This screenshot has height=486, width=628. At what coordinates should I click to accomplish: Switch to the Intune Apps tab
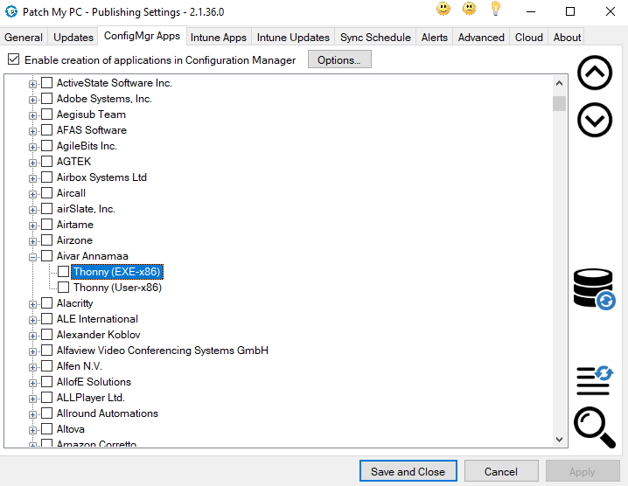coord(219,38)
